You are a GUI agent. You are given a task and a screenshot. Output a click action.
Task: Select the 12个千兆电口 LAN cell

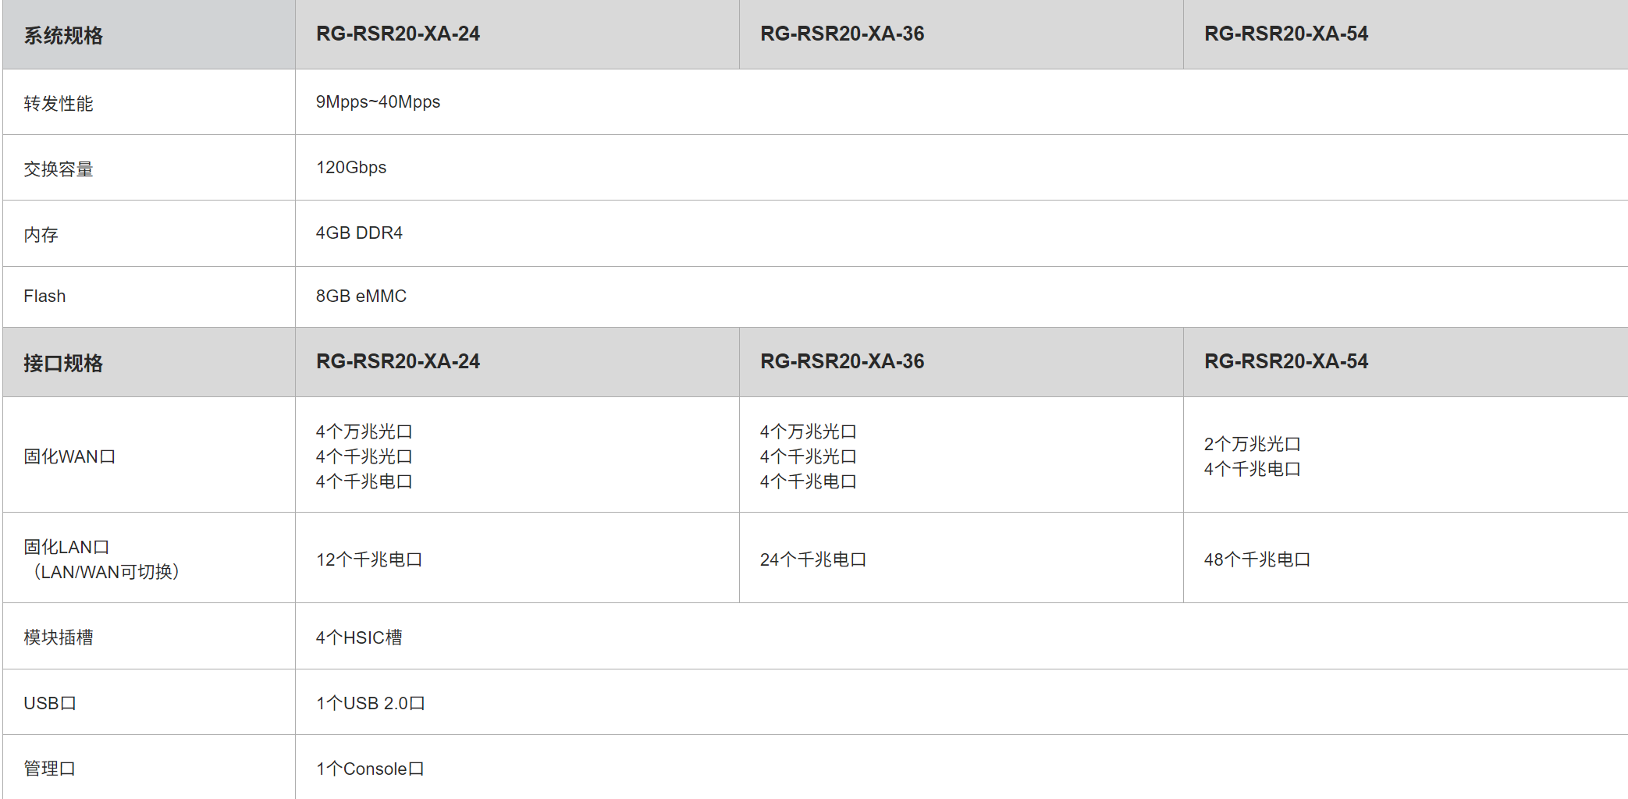(x=369, y=559)
